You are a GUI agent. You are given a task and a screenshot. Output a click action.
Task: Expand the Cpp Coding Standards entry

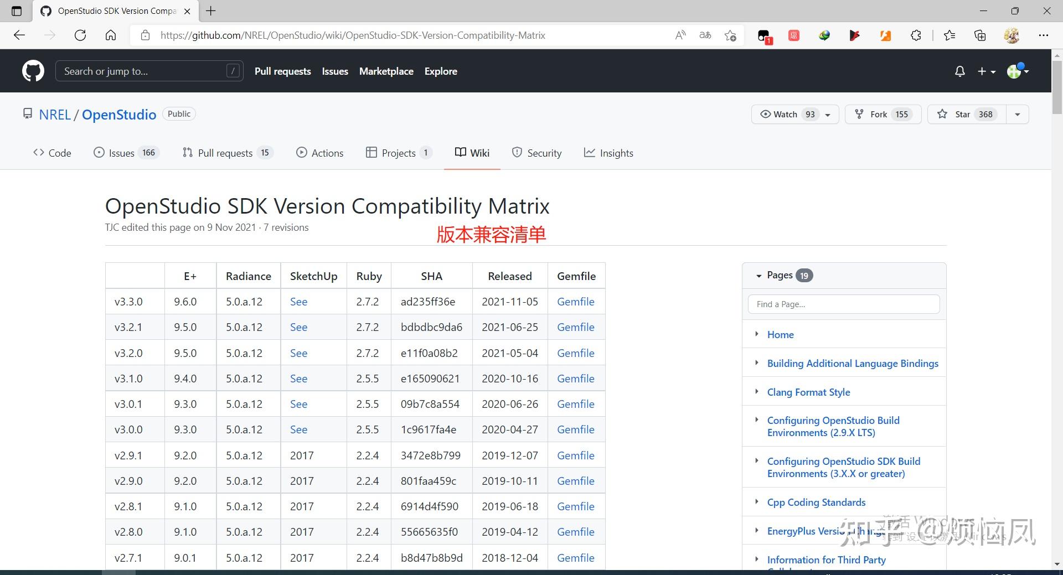coord(757,501)
